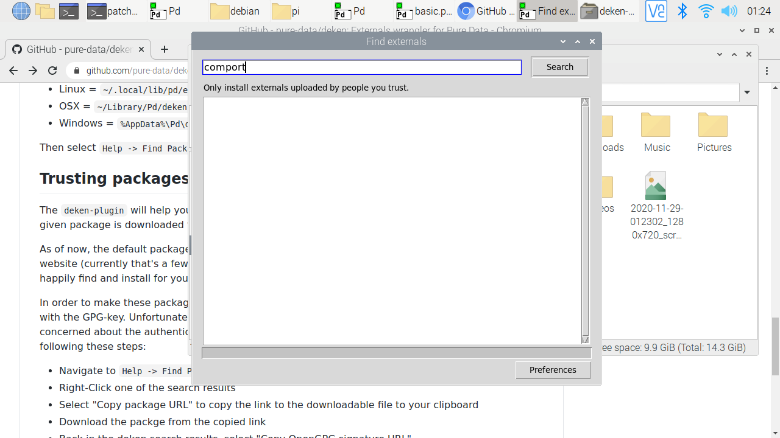Image resolution: width=780 pixels, height=438 pixels.
Task: Switch to the basic.pd patch taskbar entry
Action: click(423, 10)
